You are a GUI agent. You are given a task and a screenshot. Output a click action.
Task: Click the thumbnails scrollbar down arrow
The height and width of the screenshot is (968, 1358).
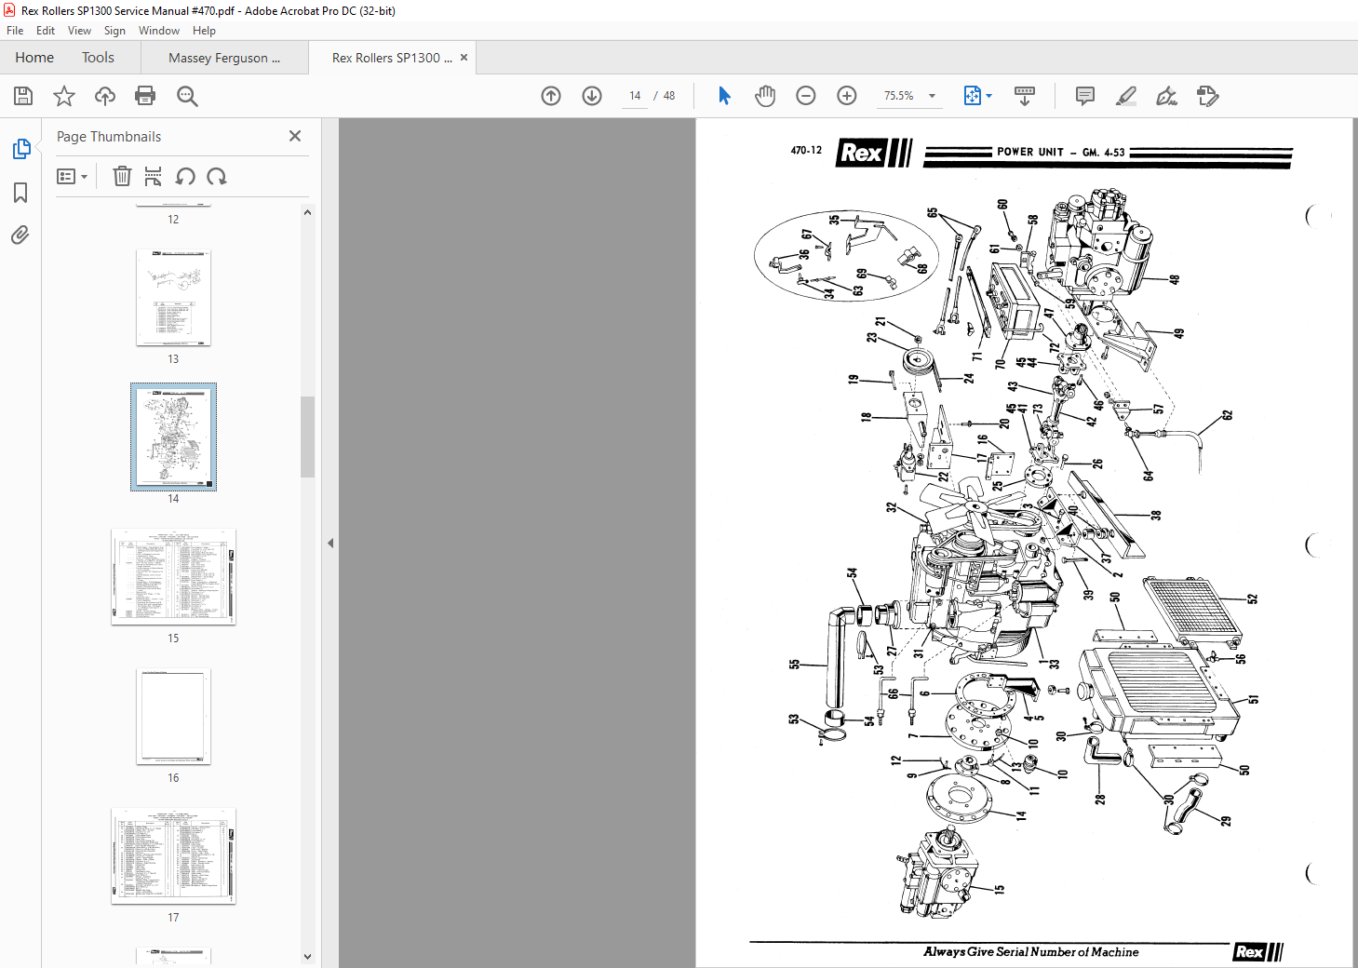coord(307,956)
